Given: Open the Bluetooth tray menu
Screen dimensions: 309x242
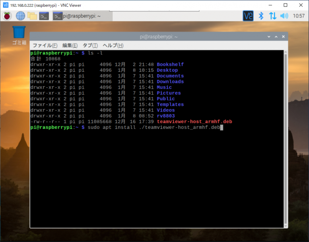Looking at the screenshot, I should 261,16.
